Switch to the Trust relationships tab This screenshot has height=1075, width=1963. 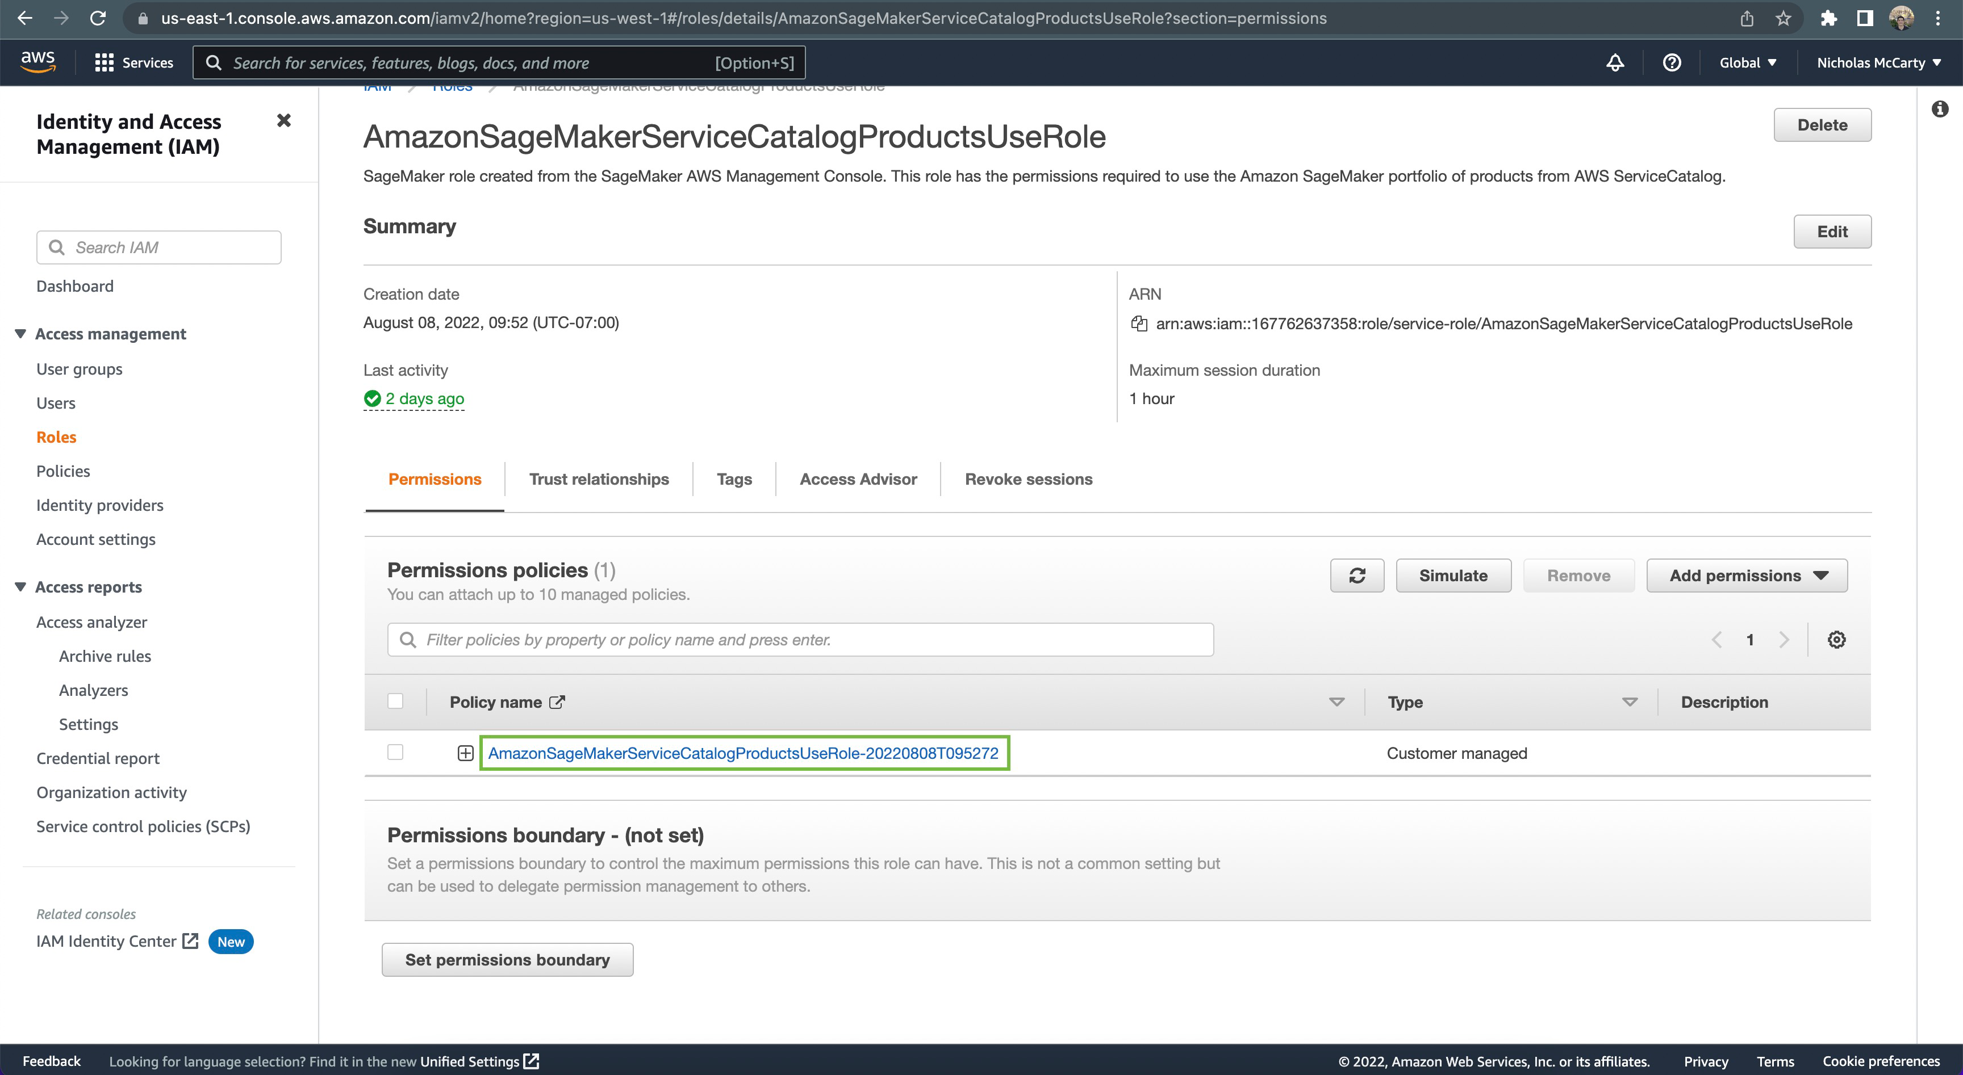(598, 479)
